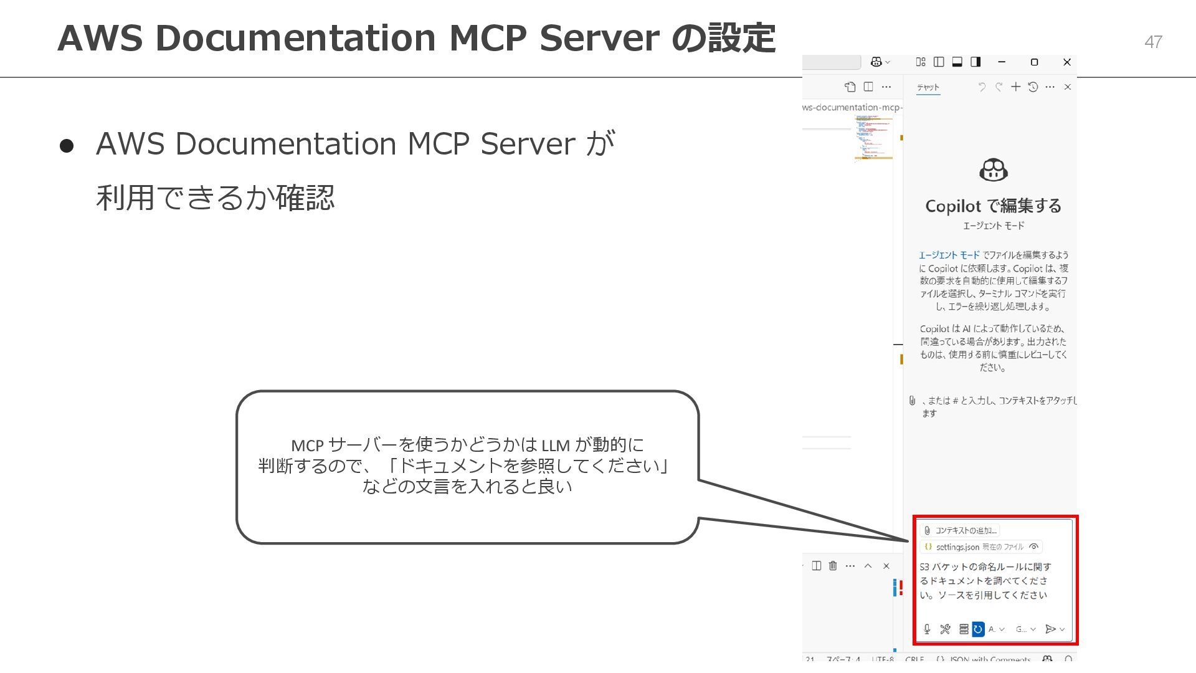The height and width of the screenshot is (673, 1196).
Task: Expand the send options chevron
Action: pyautogui.click(x=1062, y=629)
